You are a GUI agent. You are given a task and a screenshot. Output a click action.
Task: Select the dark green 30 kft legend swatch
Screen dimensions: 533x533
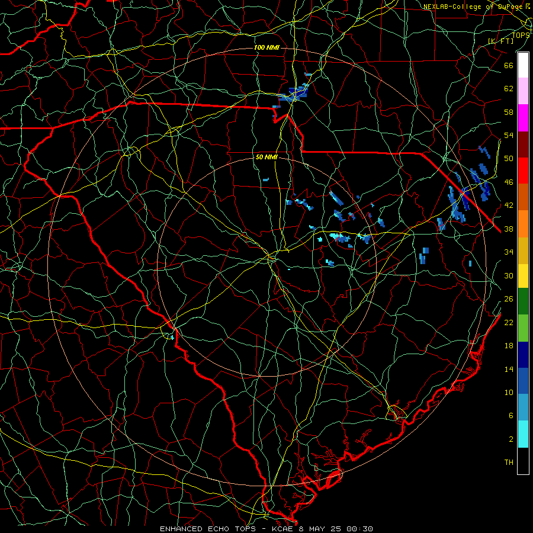point(523,301)
